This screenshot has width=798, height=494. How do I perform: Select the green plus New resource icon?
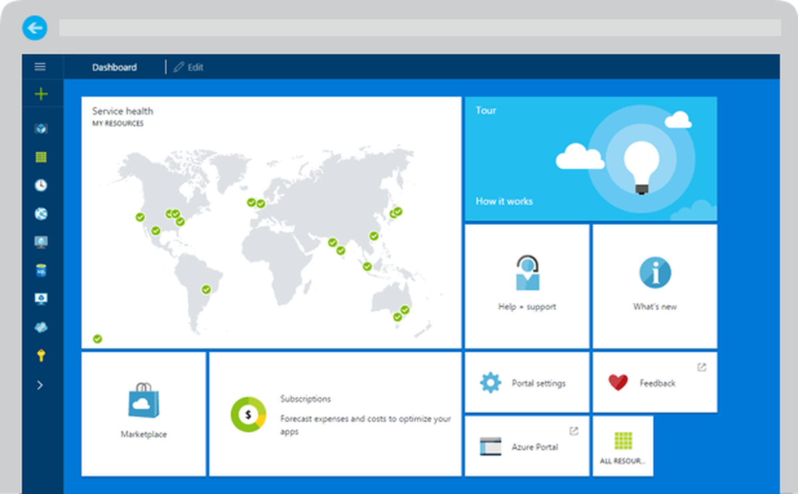[x=41, y=94]
